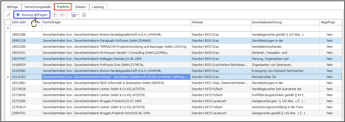The image size is (345, 122).
Task: Click the Immobilientreuhänder cell
Action: click(x=285, y=47)
